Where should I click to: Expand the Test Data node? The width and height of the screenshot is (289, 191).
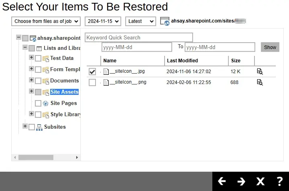coord(31,58)
